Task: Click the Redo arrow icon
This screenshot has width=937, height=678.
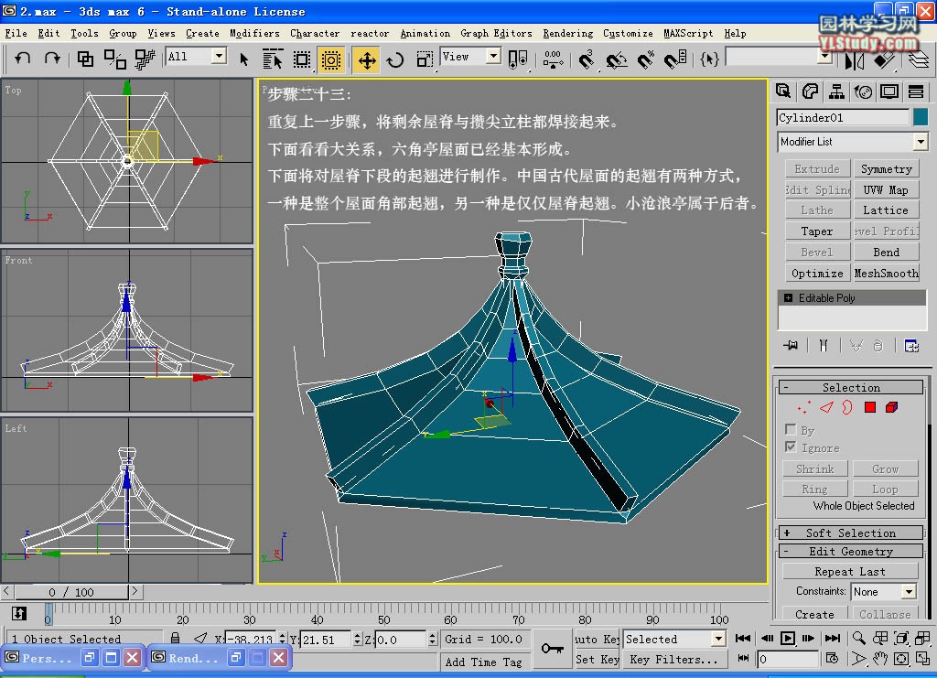Action: point(52,59)
